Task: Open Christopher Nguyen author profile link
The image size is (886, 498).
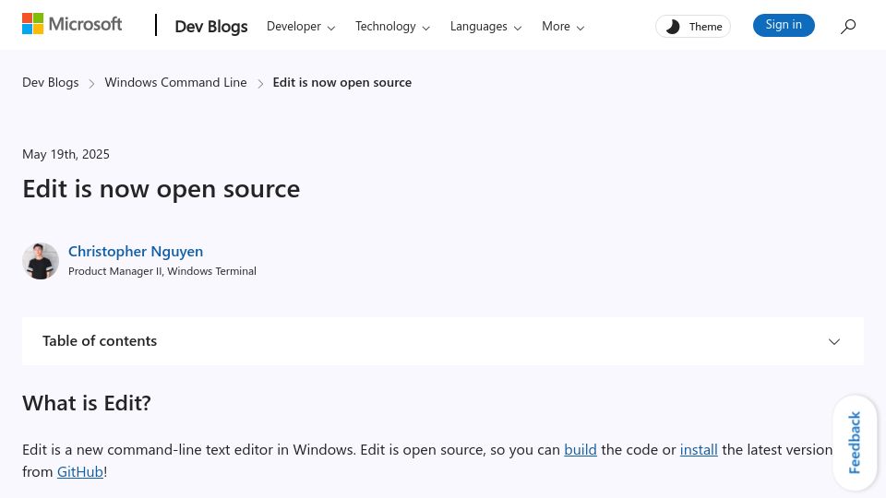Action: [x=136, y=251]
